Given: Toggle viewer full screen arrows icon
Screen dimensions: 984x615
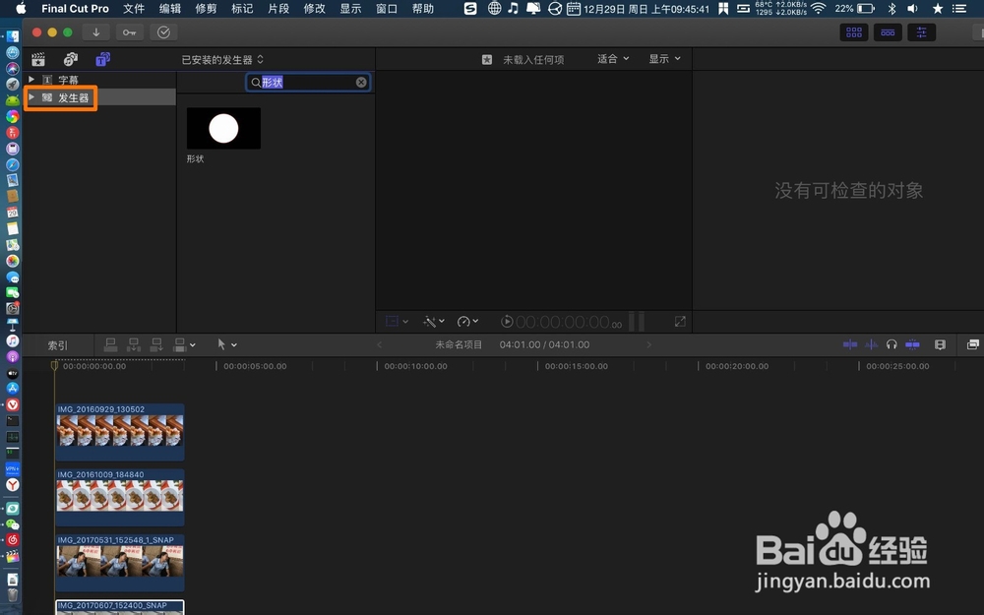Looking at the screenshot, I should tap(680, 322).
